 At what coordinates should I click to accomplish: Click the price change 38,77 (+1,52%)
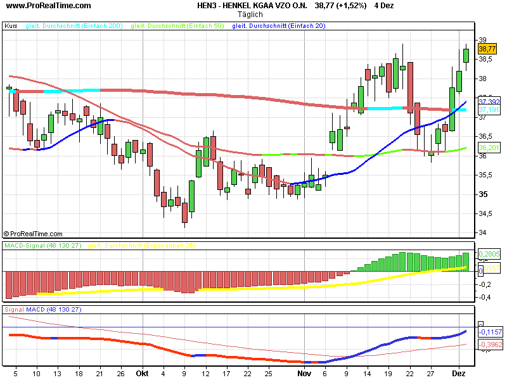pos(341,6)
